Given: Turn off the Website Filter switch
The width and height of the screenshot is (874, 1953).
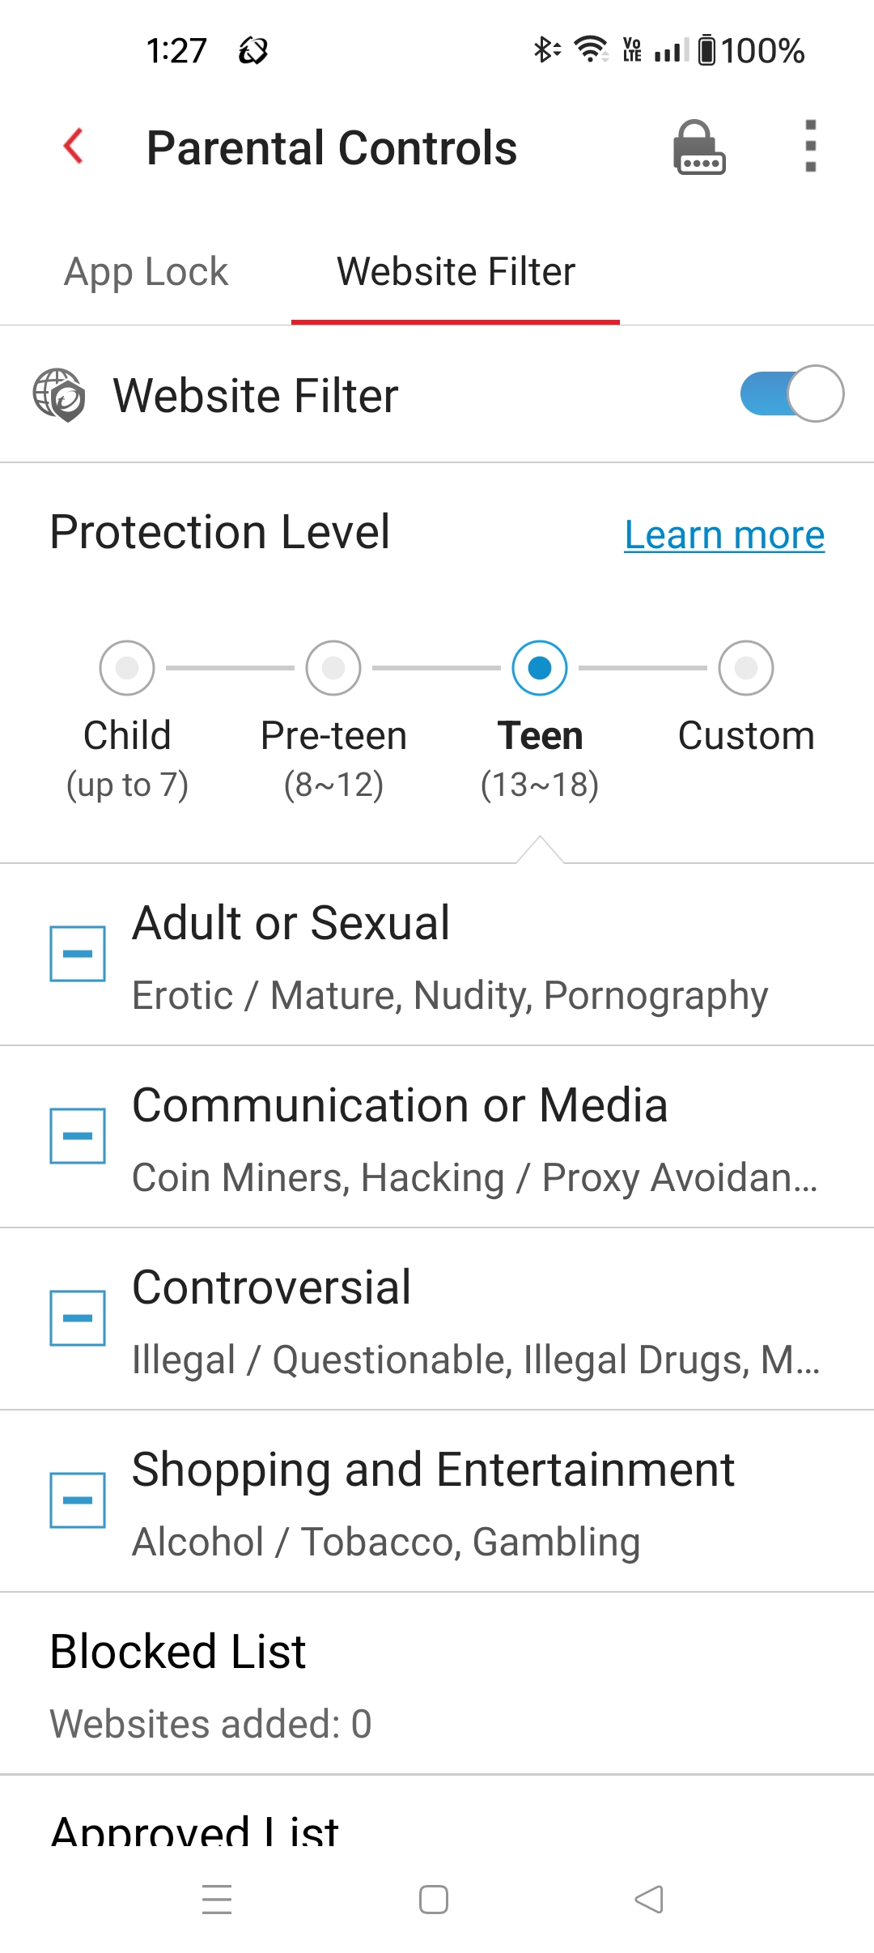Looking at the screenshot, I should tap(791, 394).
